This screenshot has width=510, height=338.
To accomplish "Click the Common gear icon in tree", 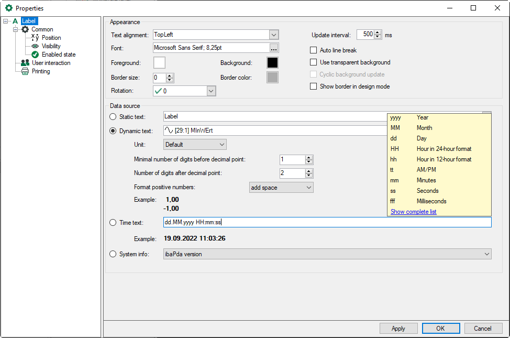I will point(25,29).
